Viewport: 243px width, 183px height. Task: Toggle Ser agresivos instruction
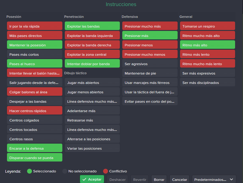coord(150,64)
